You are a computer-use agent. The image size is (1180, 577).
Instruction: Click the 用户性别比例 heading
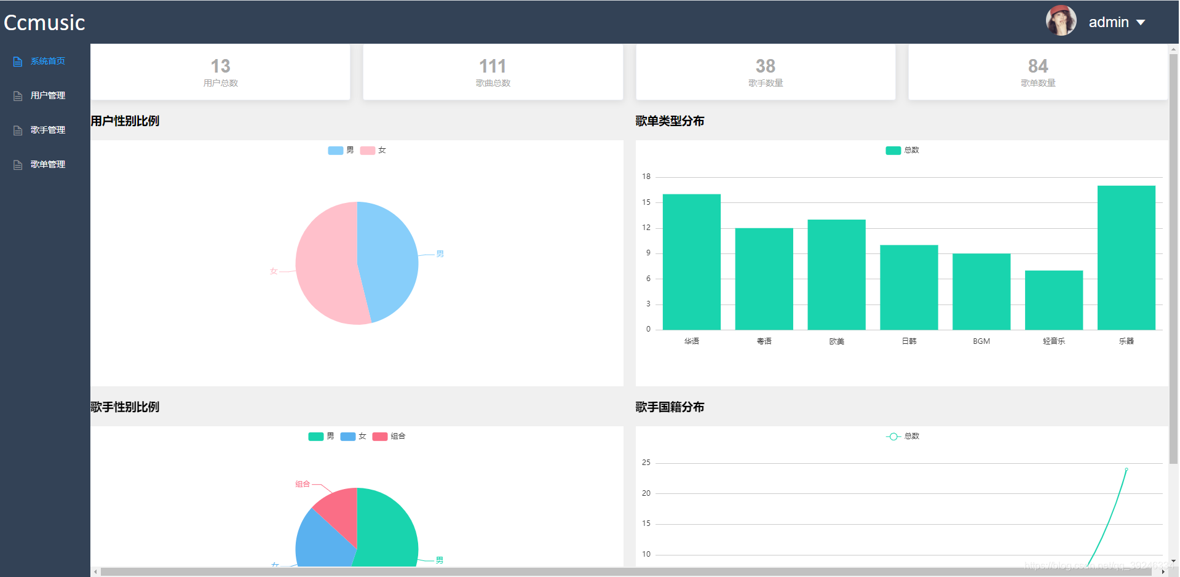tap(125, 121)
